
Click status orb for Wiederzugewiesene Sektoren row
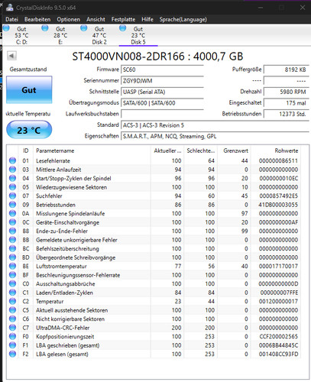pyautogui.click(x=12, y=187)
